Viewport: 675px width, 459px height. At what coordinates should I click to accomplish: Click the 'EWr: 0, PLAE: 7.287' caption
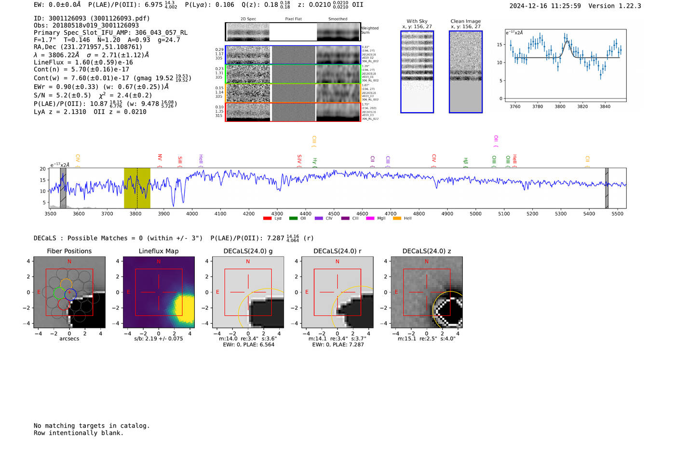pyautogui.click(x=337, y=344)
